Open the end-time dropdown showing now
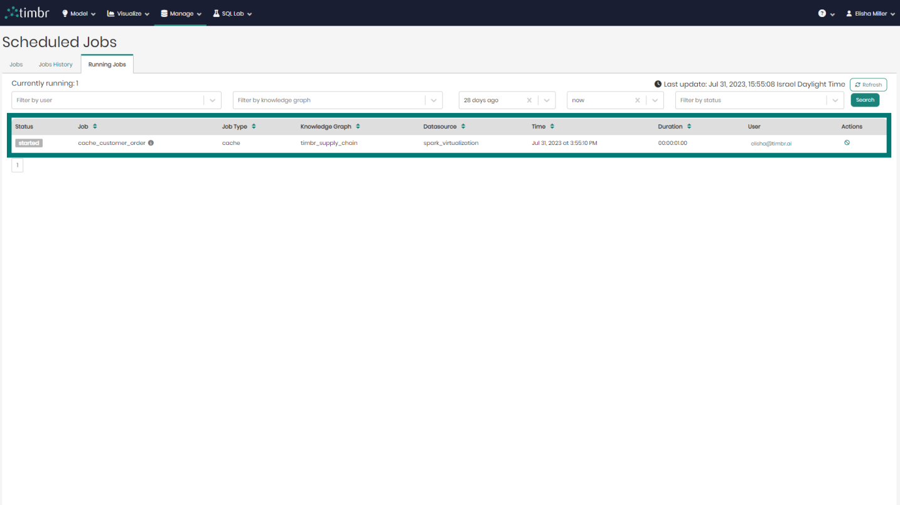 coord(654,100)
